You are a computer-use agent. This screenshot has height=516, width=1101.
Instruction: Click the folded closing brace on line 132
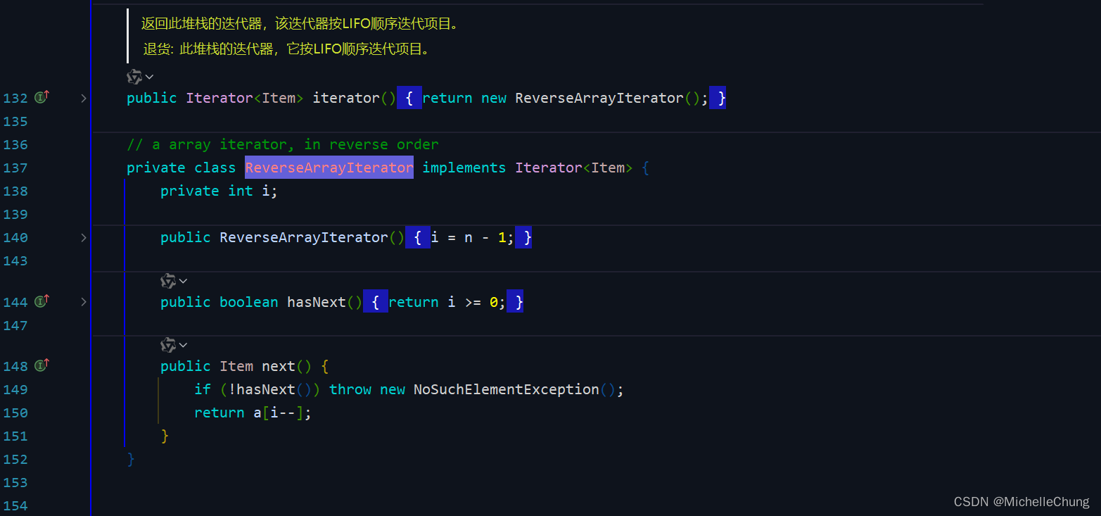[718, 98]
